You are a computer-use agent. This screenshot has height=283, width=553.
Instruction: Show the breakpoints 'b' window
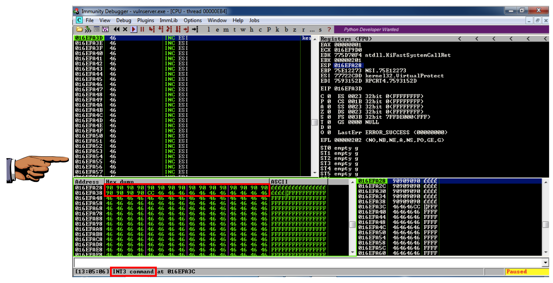pyautogui.click(x=286, y=30)
